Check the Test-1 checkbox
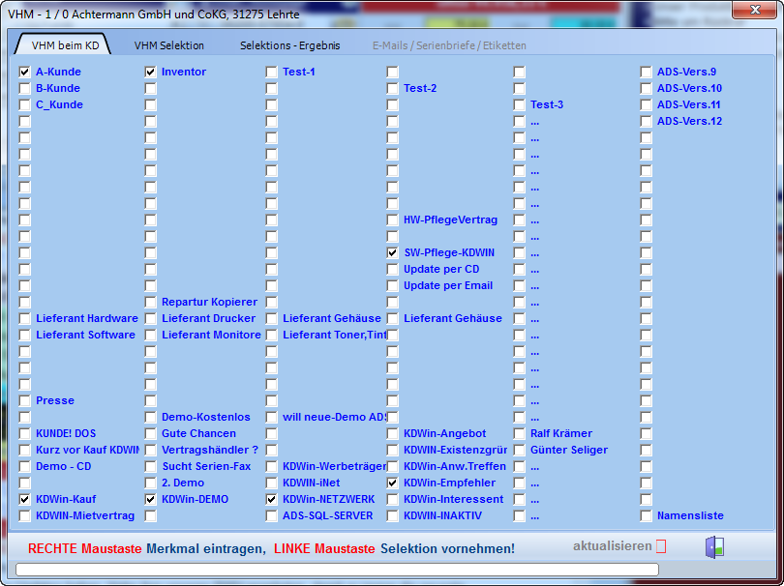 pos(272,72)
